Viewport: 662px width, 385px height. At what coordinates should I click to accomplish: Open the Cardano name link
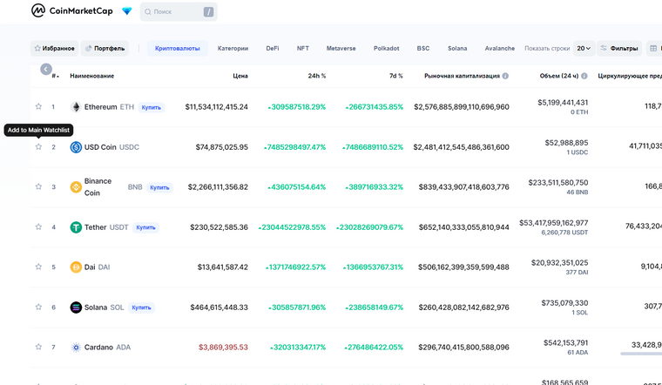pos(98,347)
